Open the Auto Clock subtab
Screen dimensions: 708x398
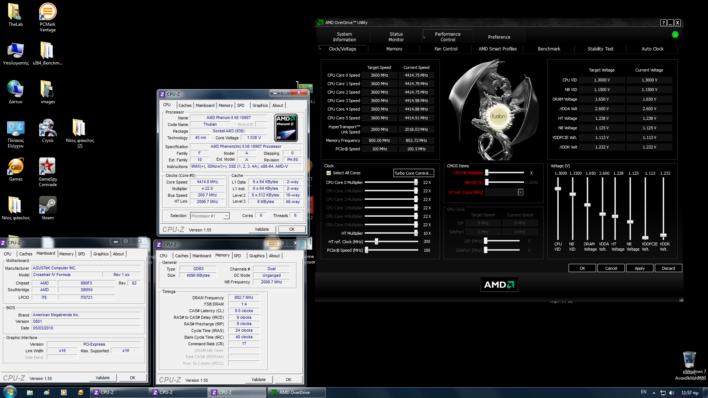[652, 49]
